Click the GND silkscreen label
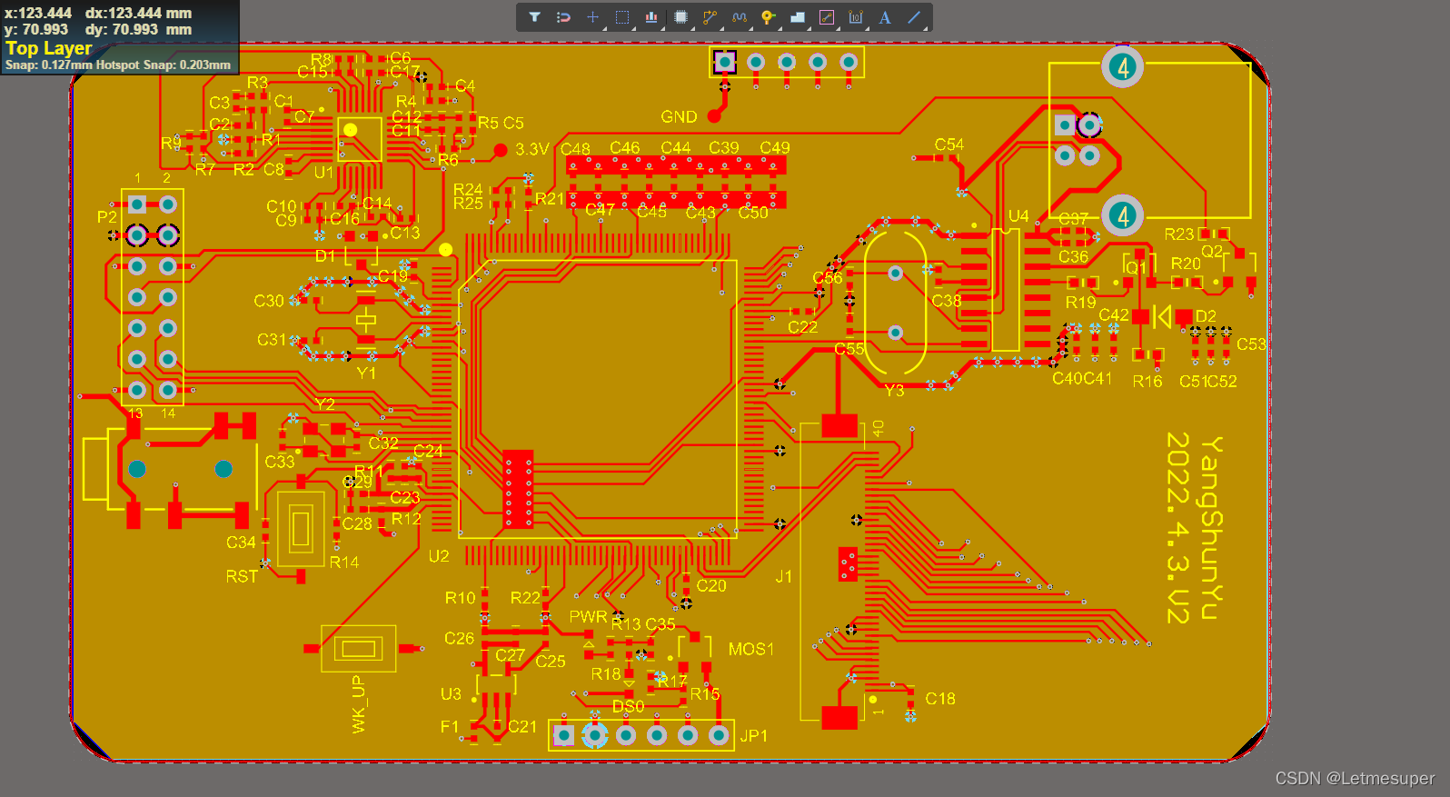The image size is (1450, 797). [679, 117]
